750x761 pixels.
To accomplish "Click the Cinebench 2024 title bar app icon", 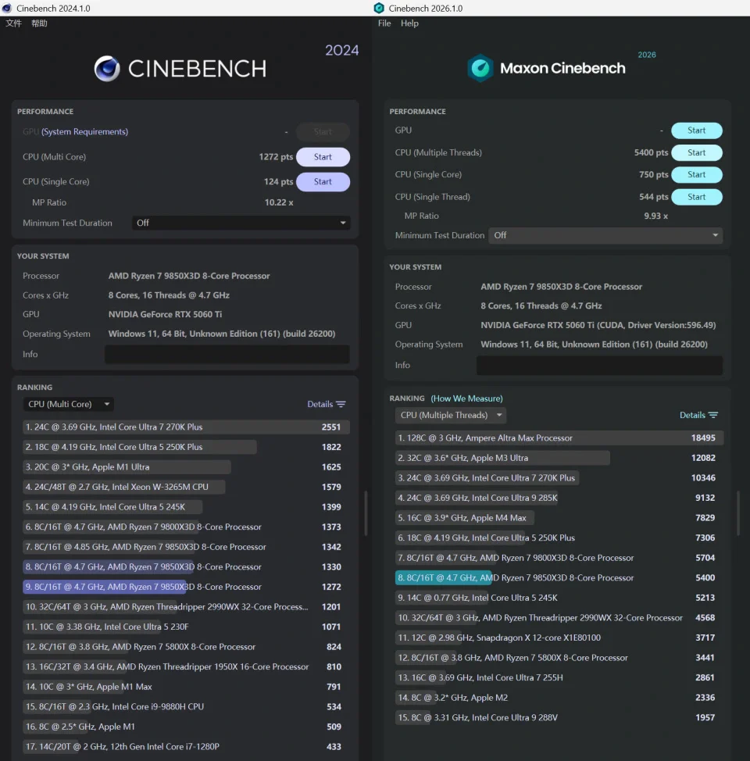I will (7, 9).
